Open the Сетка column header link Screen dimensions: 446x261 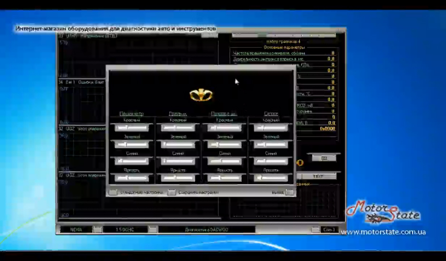pos(271,114)
